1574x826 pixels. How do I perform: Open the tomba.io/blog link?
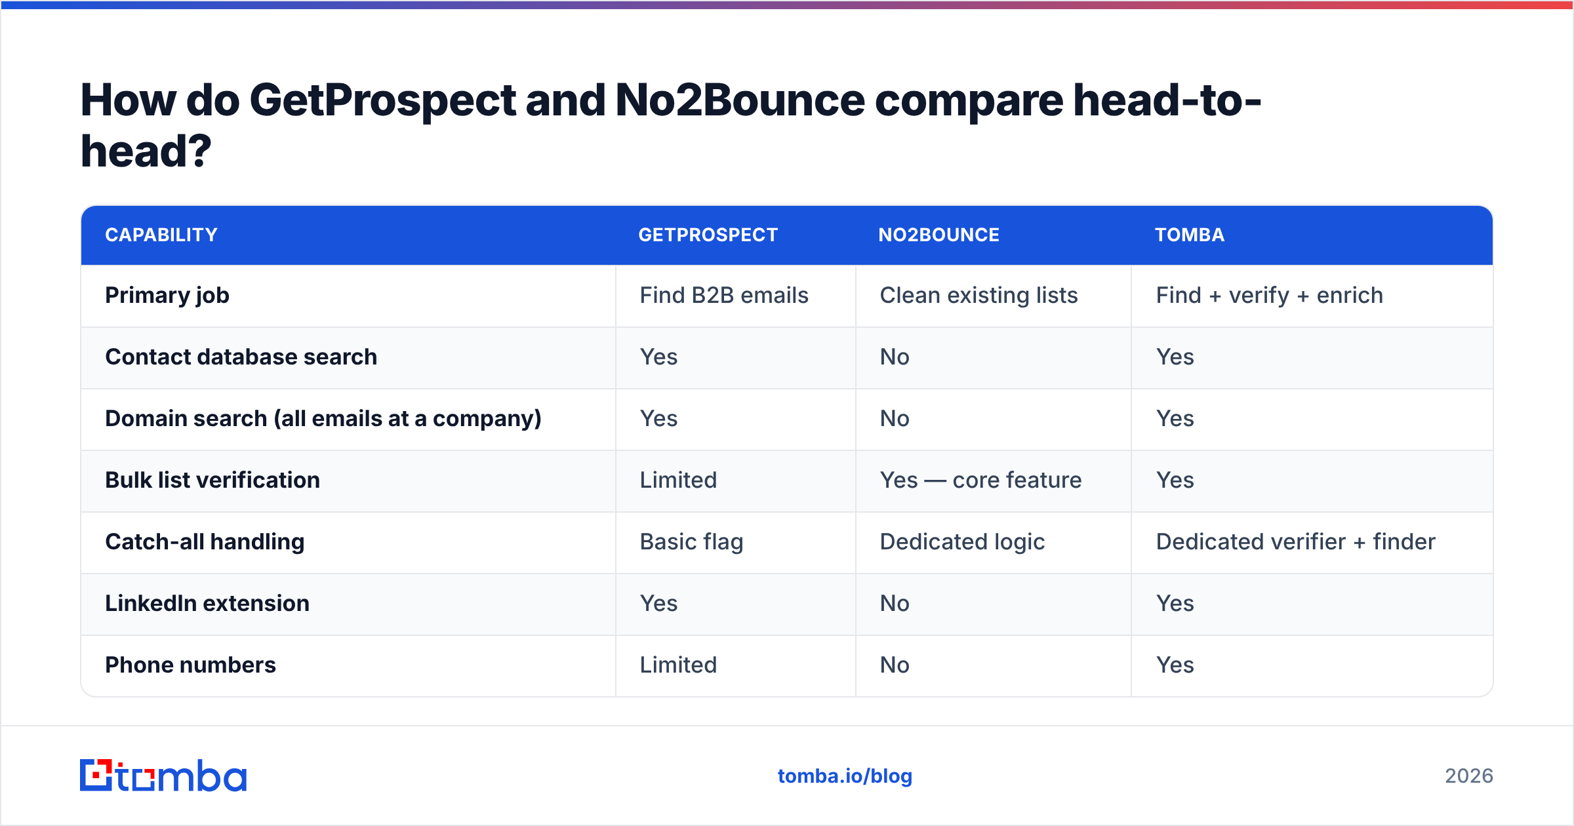[845, 776]
